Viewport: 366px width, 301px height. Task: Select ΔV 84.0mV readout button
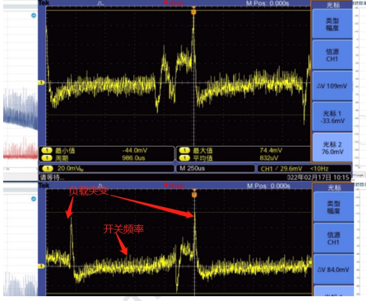point(333,270)
